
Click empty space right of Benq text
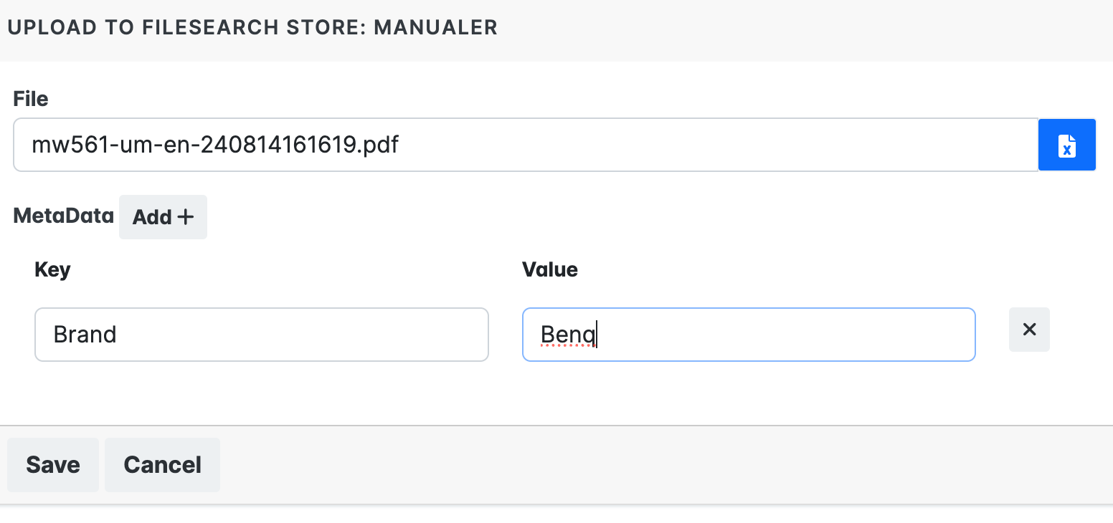(789, 335)
